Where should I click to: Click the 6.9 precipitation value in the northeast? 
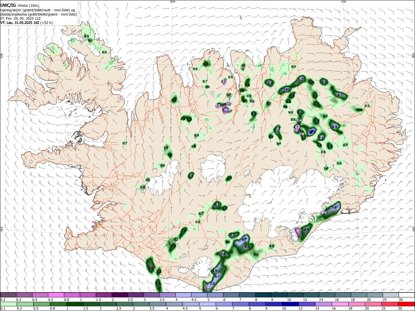pyautogui.click(x=335, y=127)
